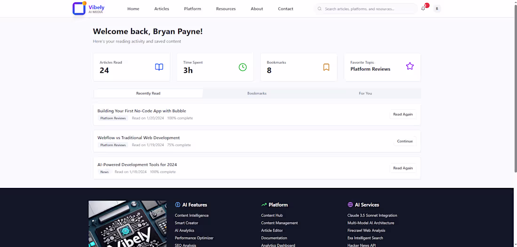Click the search magnifier icon
Viewport: 517px width, 247px height.
320,9
